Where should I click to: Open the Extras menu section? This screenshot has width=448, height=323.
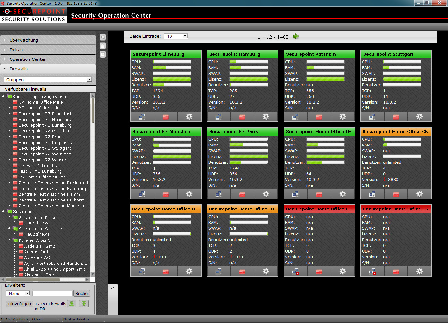pos(48,50)
